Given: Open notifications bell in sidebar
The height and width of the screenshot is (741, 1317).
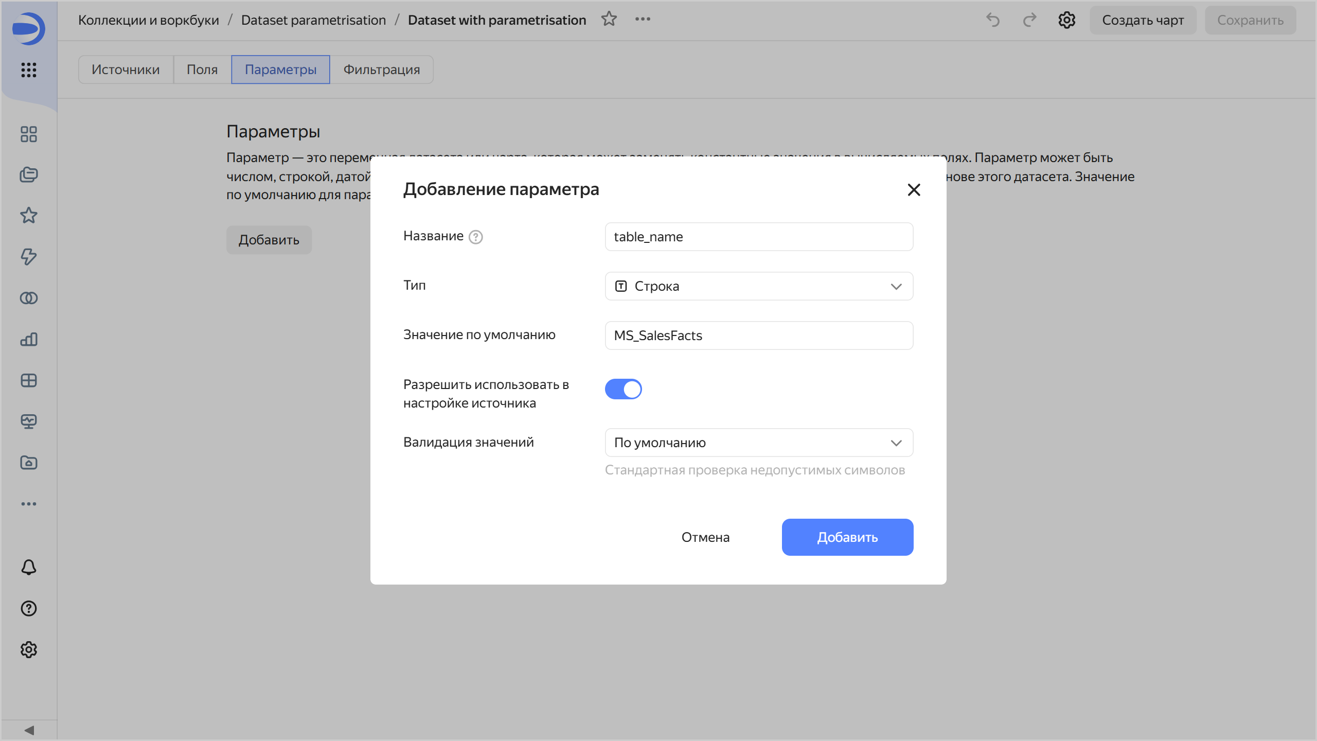Looking at the screenshot, I should pyautogui.click(x=29, y=567).
